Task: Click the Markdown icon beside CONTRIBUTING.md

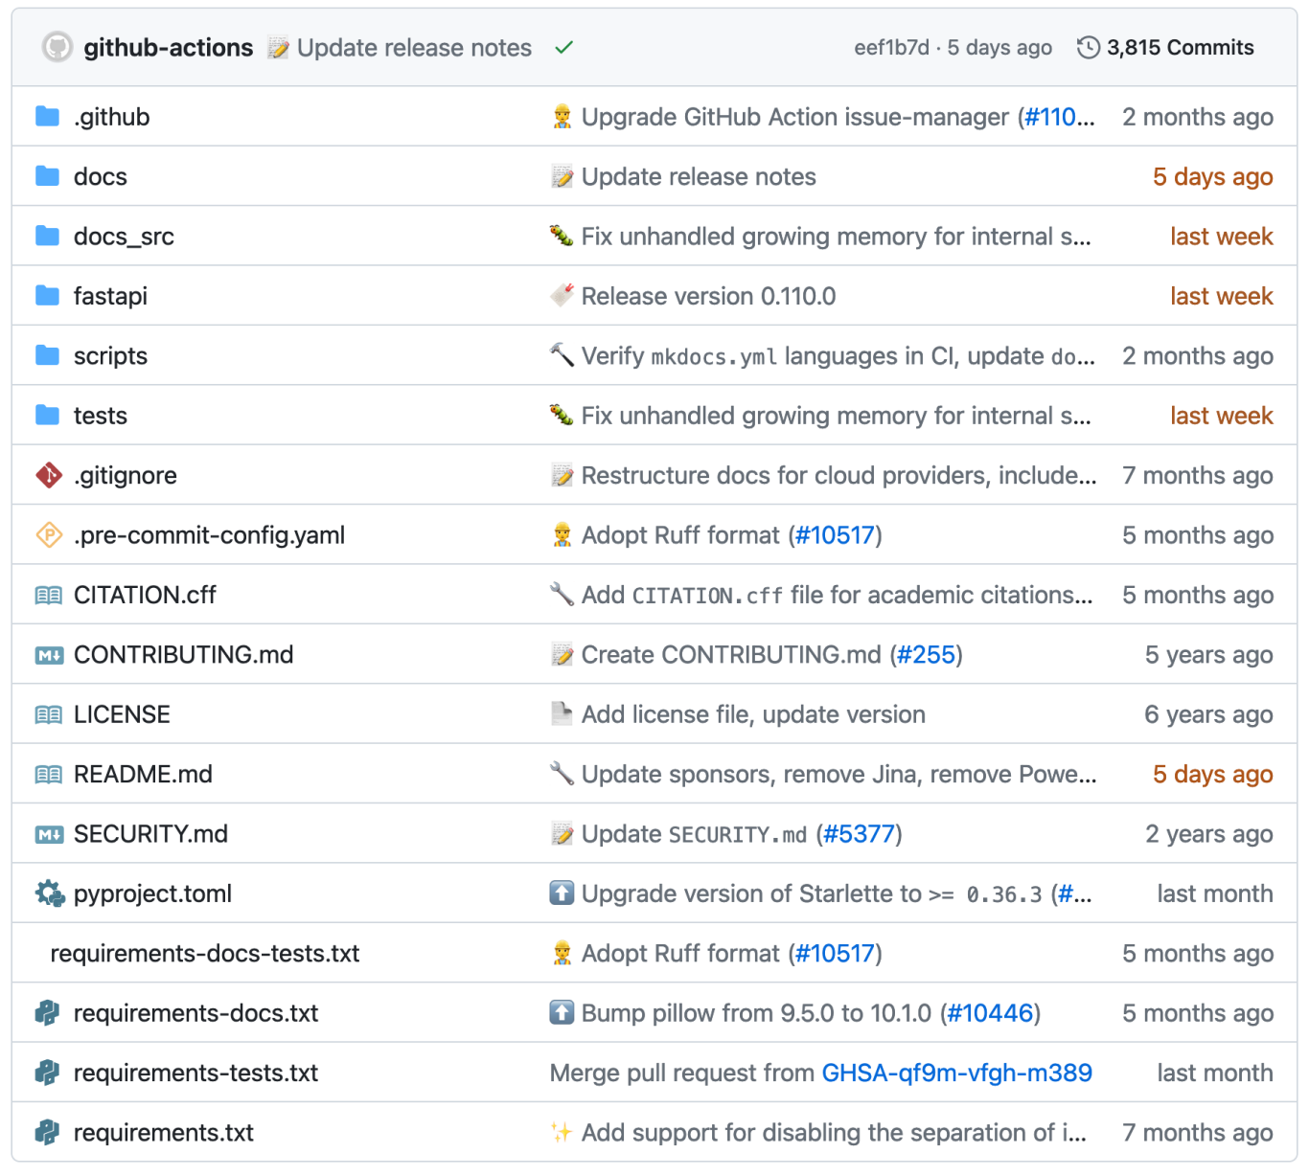Action: 48,654
